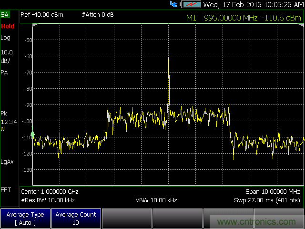Toggle the PA preamp indicator
Viewport: 305px width, 229px height.
(x=4, y=72)
